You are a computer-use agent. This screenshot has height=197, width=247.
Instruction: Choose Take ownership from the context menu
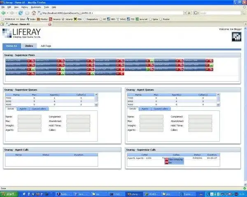point(174,160)
